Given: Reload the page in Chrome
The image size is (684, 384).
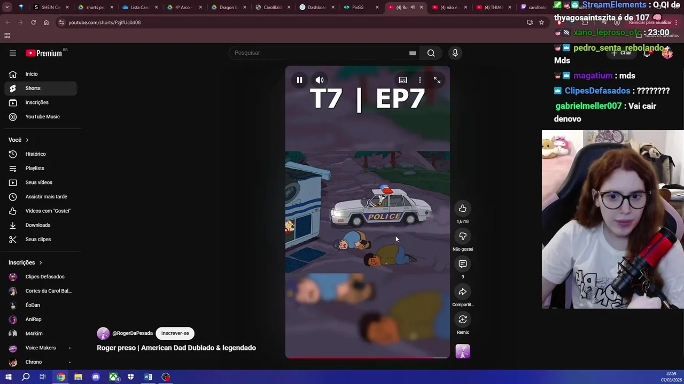Looking at the screenshot, I should tap(33, 22).
